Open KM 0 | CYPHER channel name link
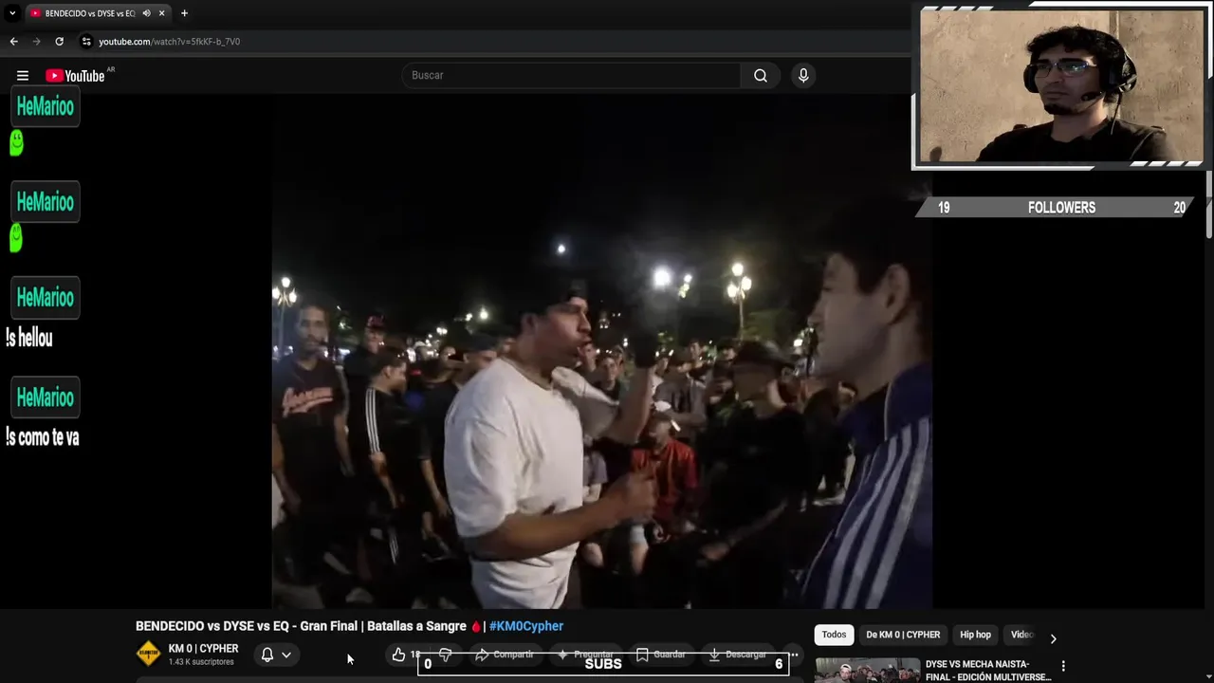This screenshot has width=1214, height=683. coord(203,649)
